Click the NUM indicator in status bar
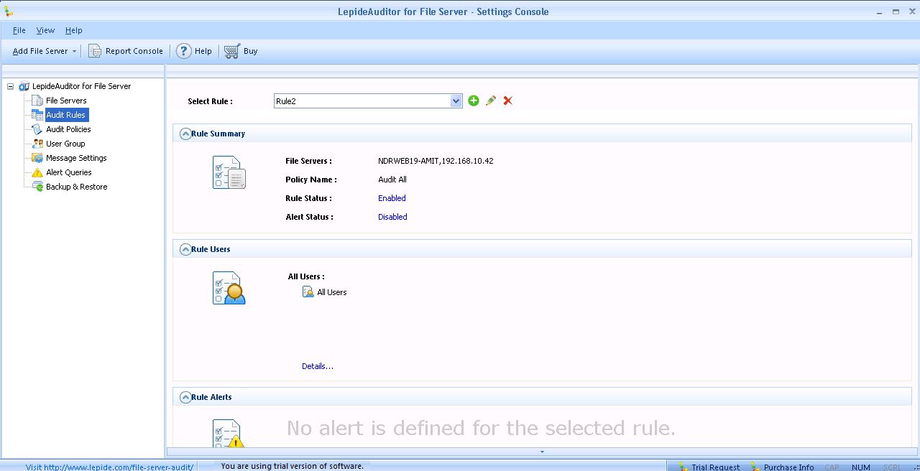The image size is (920, 471). [861, 467]
